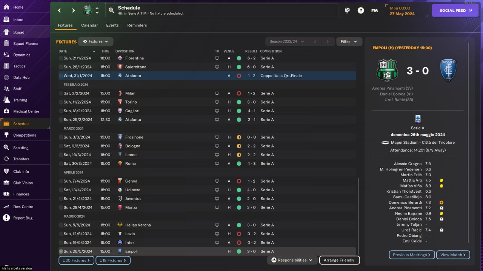Viewport: 483px width, 271px height.
Task: Open Squad Planner in sidebar
Action: tap(25, 44)
